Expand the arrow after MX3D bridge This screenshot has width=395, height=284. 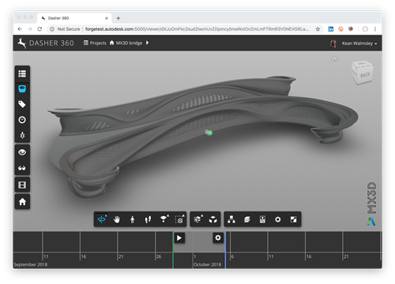147,43
